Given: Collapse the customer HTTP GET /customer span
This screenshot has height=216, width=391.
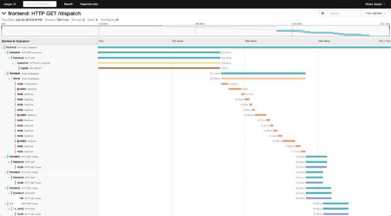Looking at the screenshot, I should coord(13,63).
